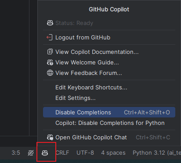Open the UTF-8 file encoding selector
This screenshot has width=181, height=163.
click(x=85, y=153)
